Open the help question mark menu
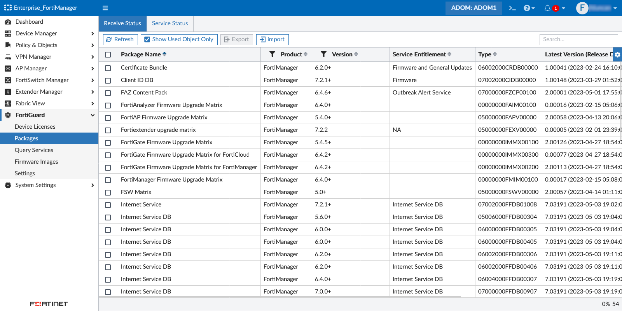Image resolution: width=622 pixels, height=311 pixels. coord(527,8)
